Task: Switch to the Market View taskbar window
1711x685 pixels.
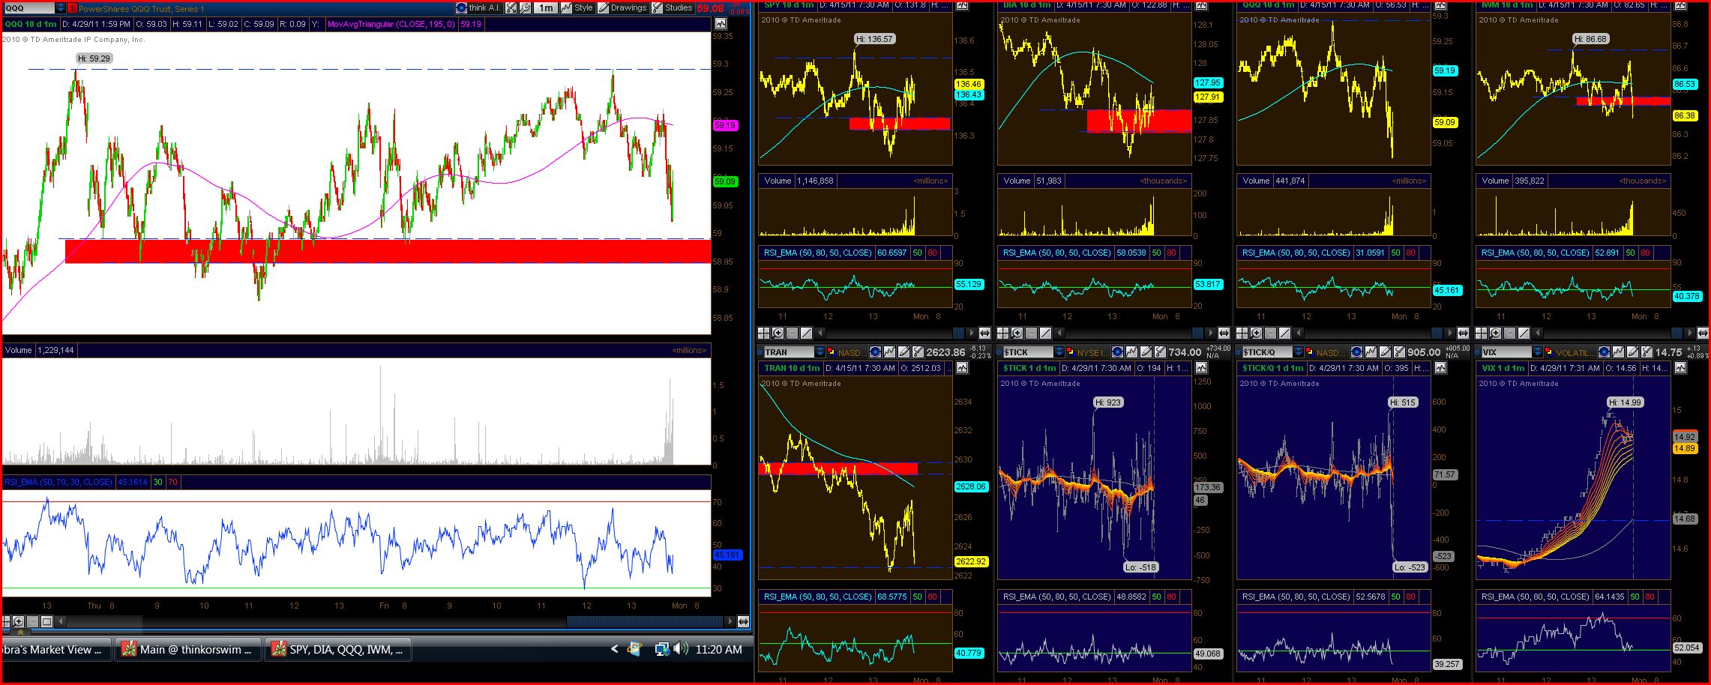Action: [x=55, y=650]
